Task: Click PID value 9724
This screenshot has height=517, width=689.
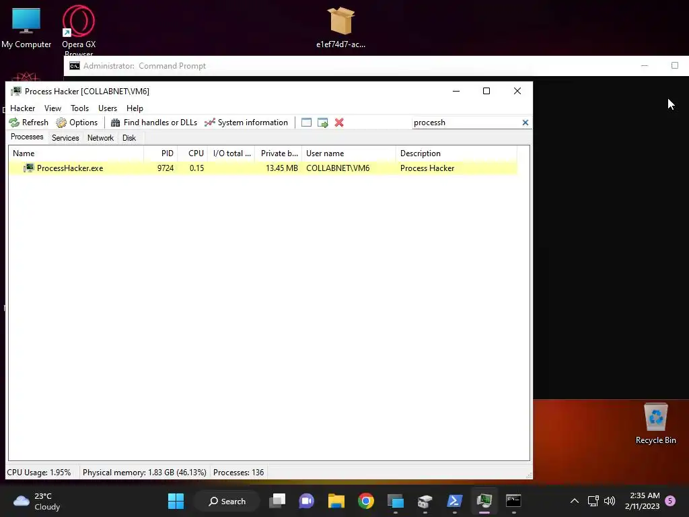Action: (166, 168)
